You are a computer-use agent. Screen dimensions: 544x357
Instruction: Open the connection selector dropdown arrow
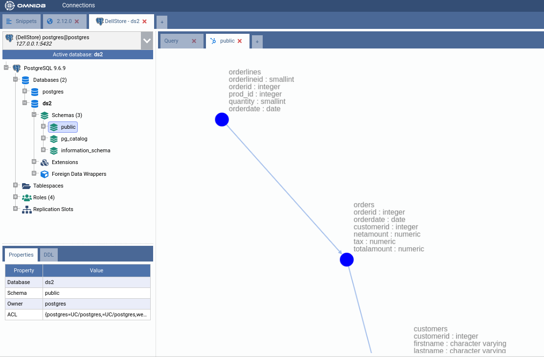click(x=147, y=41)
